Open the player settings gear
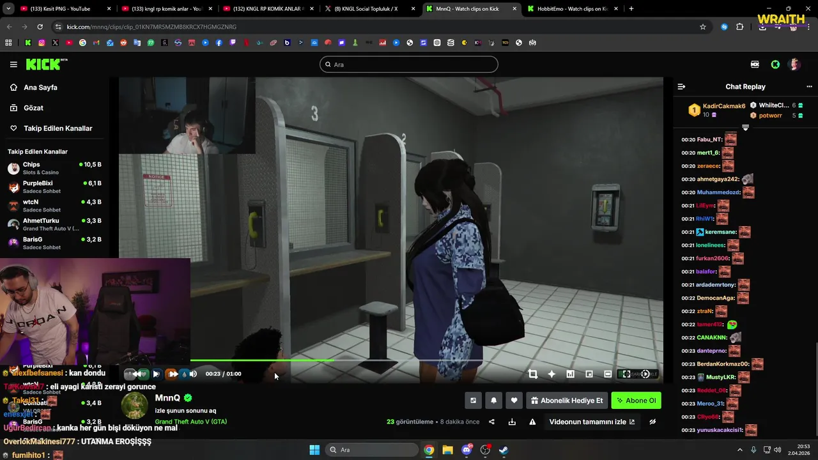Screen dimensions: 818x460 (645, 374)
